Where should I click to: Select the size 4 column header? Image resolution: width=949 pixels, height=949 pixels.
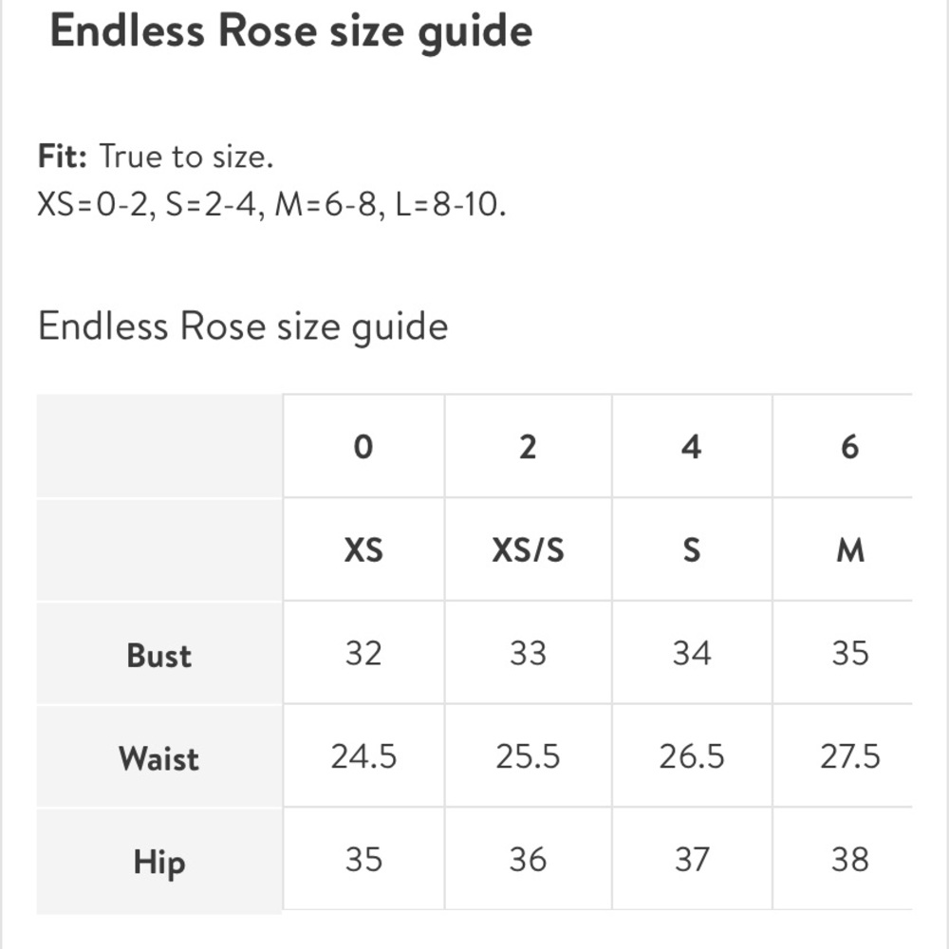coord(692,447)
